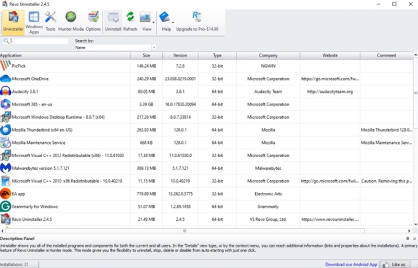Click the horizontal scrollbar thumb
The height and width of the screenshot is (268, 418).
click(184, 231)
